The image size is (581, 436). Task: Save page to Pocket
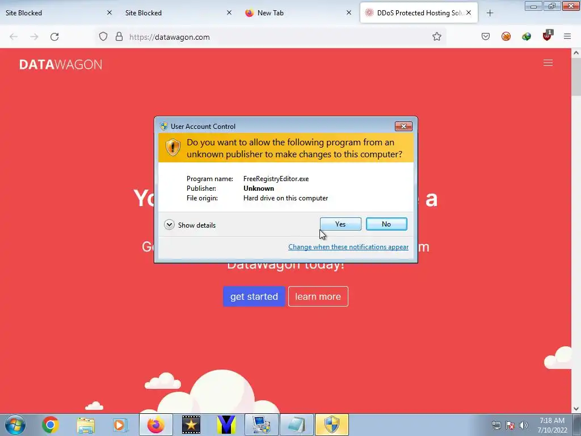click(486, 37)
